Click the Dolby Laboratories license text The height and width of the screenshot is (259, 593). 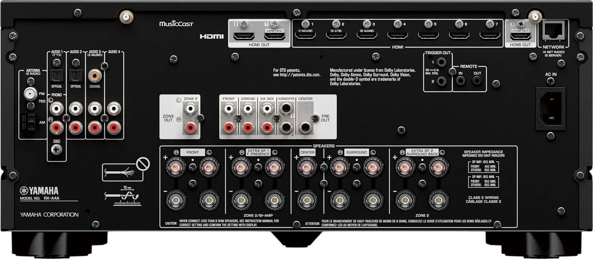373,77
